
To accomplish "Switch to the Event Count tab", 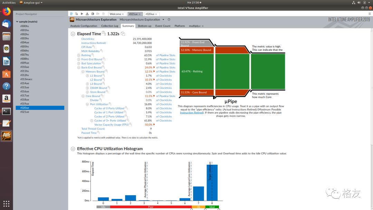I will (163, 26).
